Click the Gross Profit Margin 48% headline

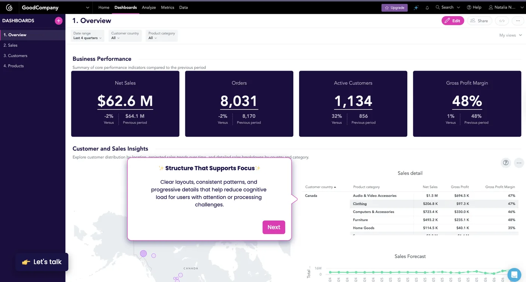pos(467,101)
